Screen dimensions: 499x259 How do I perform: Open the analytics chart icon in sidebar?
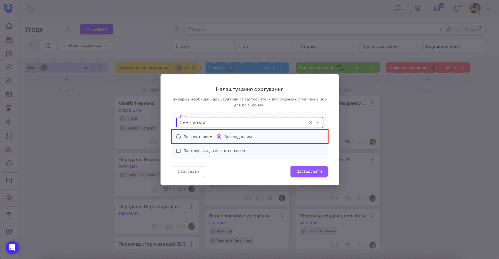click(9, 164)
